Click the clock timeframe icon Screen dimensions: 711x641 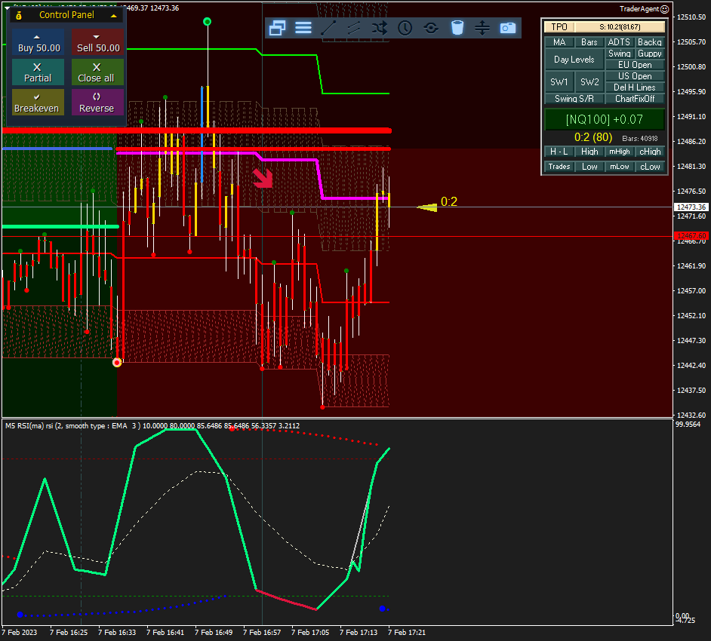(405, 28)
